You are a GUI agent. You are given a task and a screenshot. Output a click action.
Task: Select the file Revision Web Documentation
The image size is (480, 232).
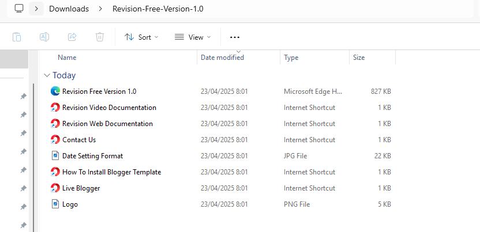coord(107,124)
